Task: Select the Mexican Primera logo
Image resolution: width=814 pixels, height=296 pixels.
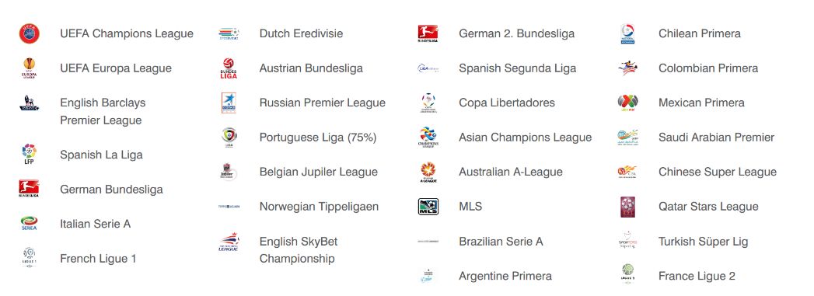Action: click(x=627, y=103)
